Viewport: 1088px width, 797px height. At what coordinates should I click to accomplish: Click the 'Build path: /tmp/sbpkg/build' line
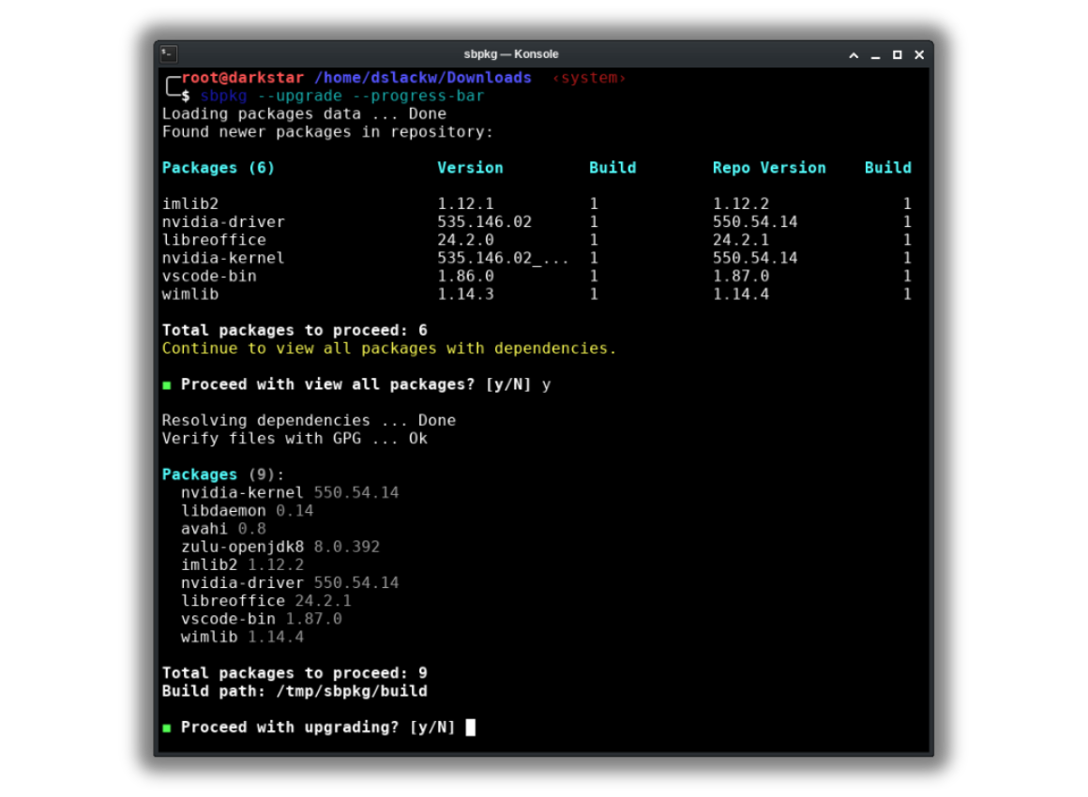click(295, 691)
